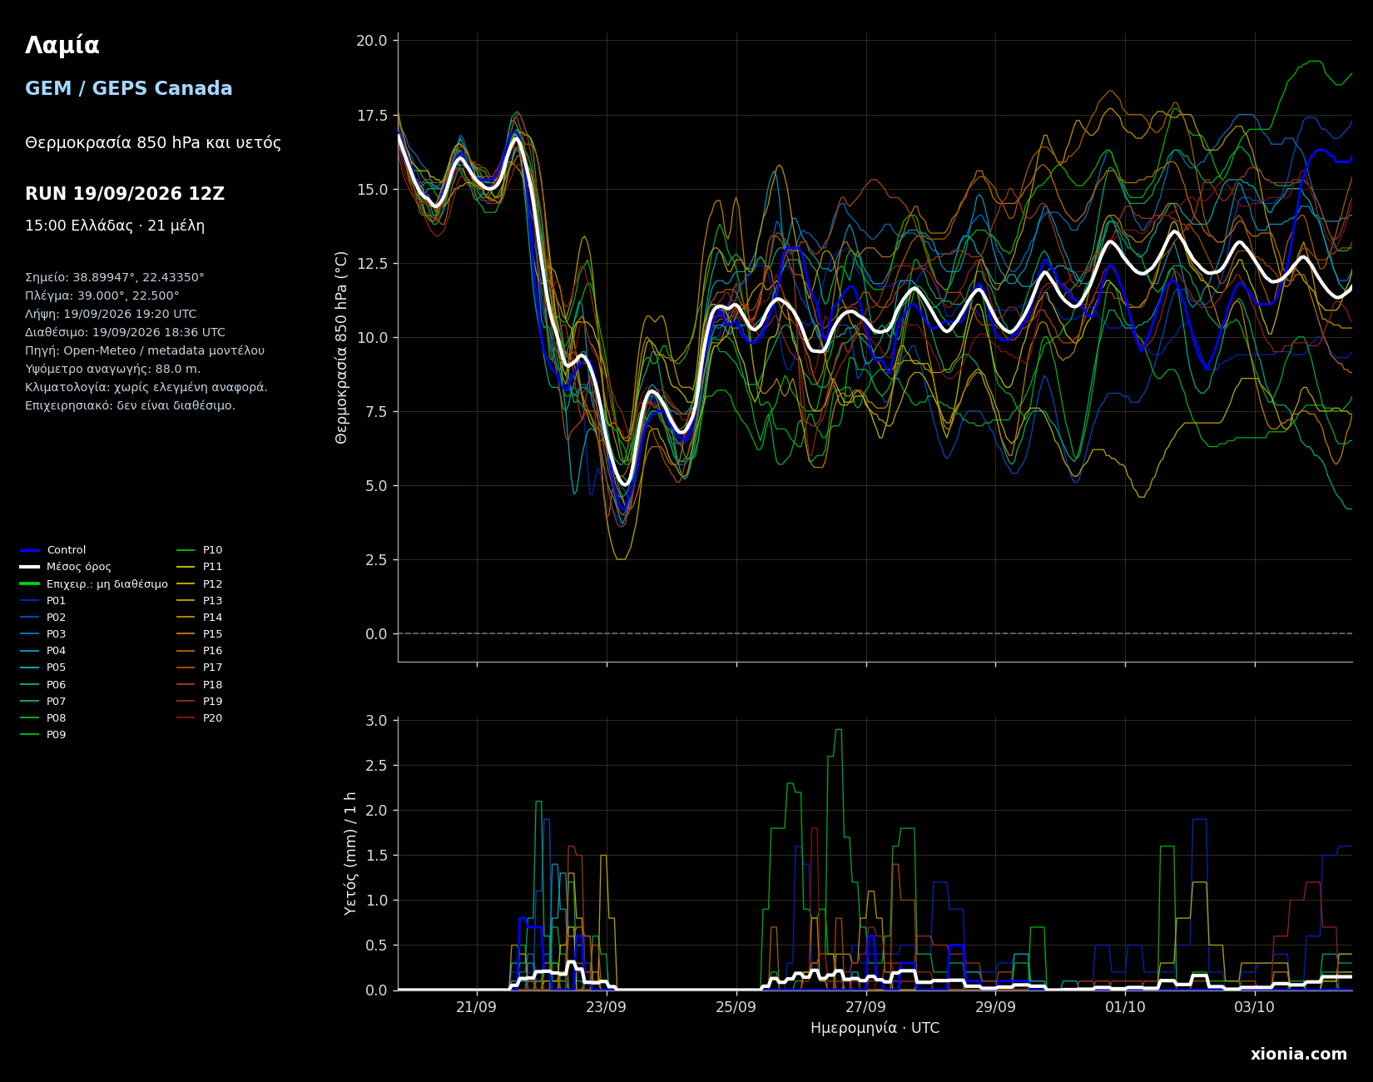Click the Επιχειρ.: μη διαθέσιμο legend entry
The width and height of the screenshot is (1373, 1082).
click(94, 584)
